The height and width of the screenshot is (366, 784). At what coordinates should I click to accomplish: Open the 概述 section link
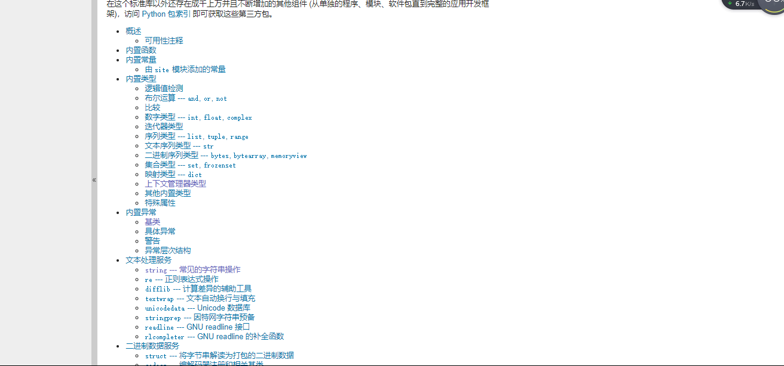pos(133,31)
